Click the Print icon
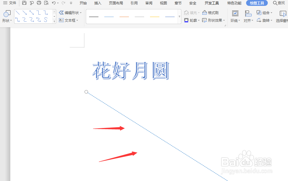The width and height of the screenshot is (288, 181). 39,3
